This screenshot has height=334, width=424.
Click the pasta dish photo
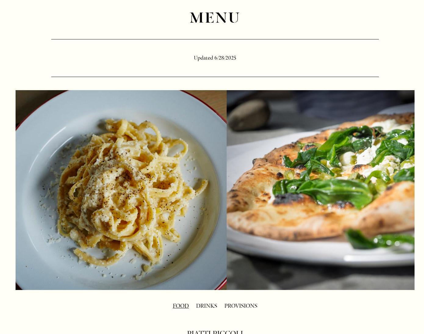click(x=121, y=190)
